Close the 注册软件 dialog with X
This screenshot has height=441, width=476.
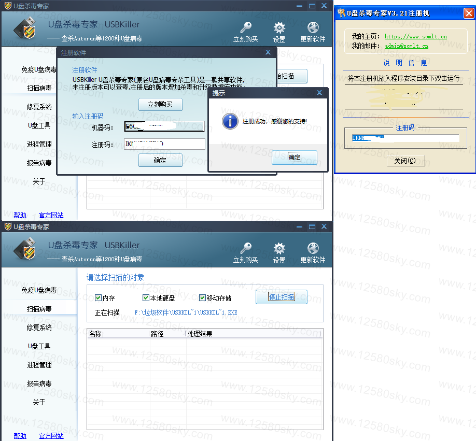(268, 52)
